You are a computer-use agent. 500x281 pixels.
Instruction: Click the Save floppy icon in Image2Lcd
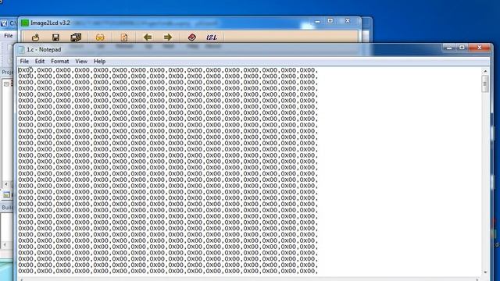point(55,37)
